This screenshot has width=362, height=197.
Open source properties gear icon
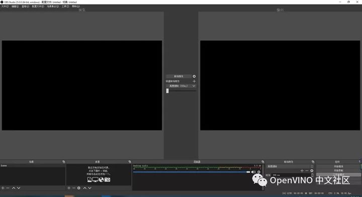click(x=79, y=188)
